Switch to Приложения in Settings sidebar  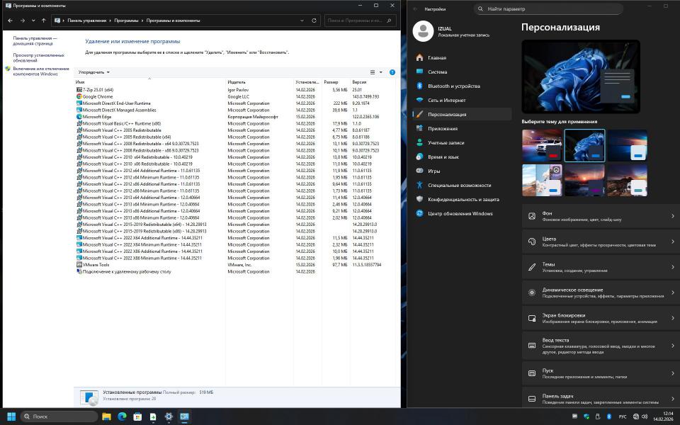pyautogui.click(x=443, y=128)
